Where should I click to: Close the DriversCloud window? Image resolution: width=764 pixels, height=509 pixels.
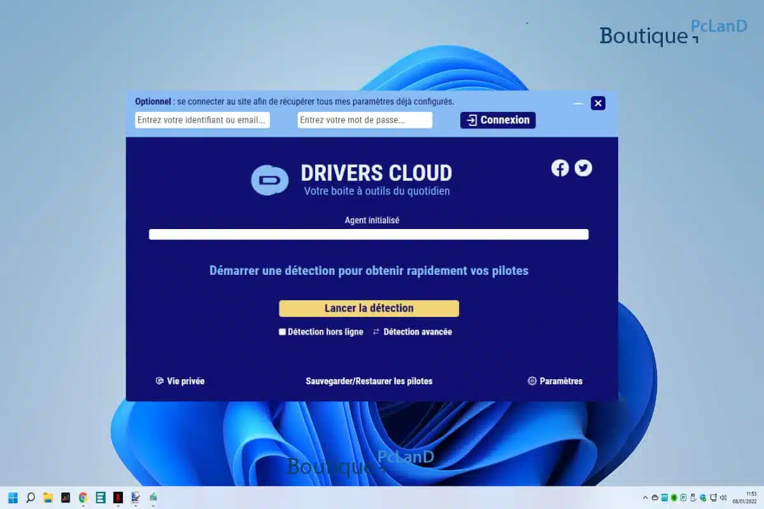point(598,103)
